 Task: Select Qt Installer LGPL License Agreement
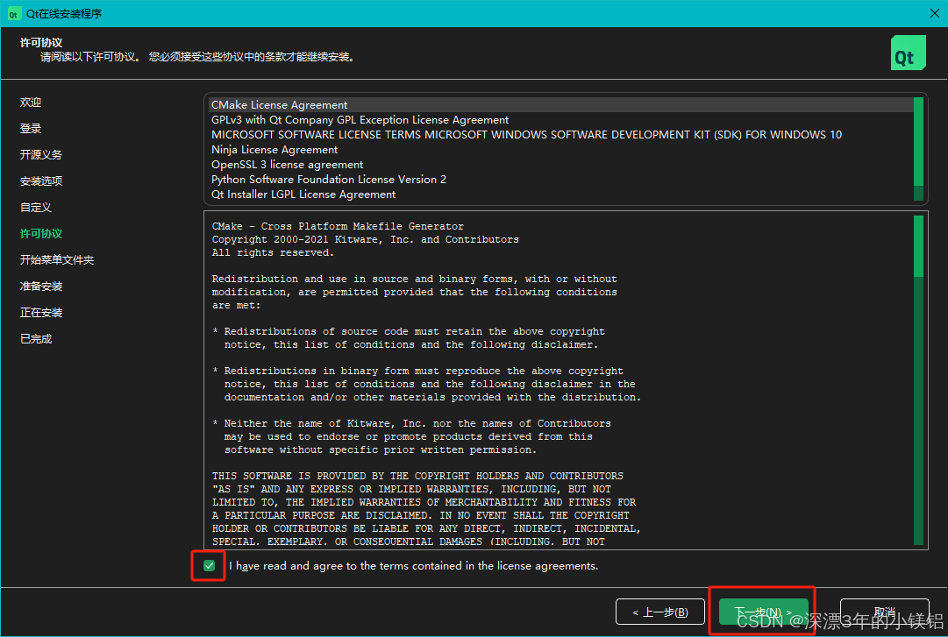click(x=561, y=195)
